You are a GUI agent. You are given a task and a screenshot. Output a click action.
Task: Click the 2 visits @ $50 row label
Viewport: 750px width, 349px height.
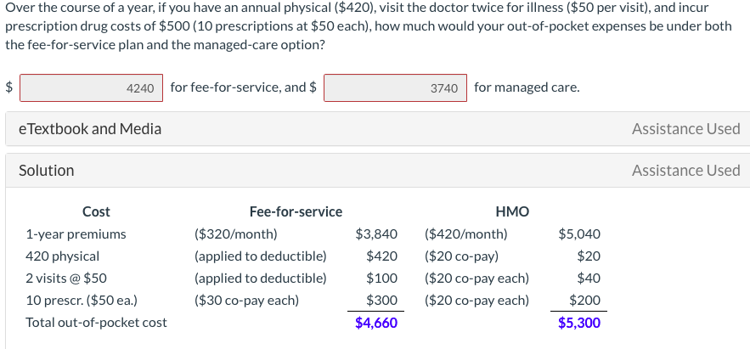[66, 278]
